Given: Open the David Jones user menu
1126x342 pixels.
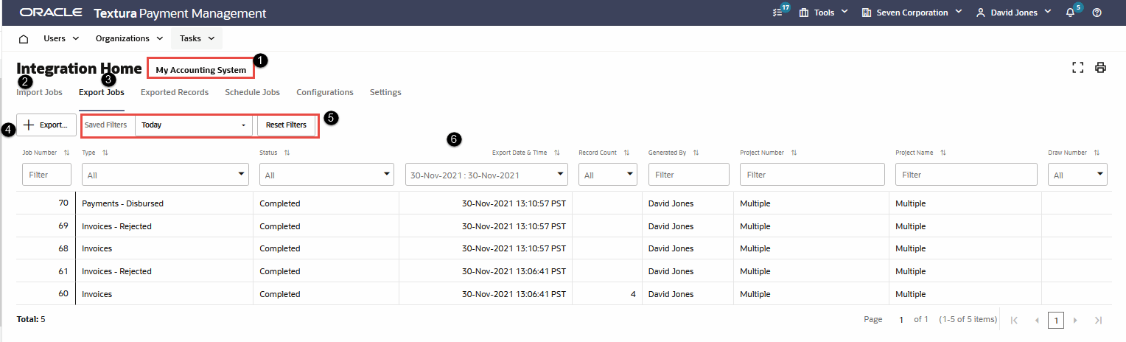Looking at the screenshot, I should 1013,13.
